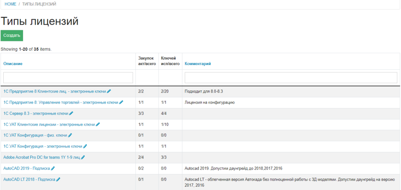Viewport: 401px width, 190px height.
Task: Click the Autocad 2019 downgrade comment text
Action: 233,168
